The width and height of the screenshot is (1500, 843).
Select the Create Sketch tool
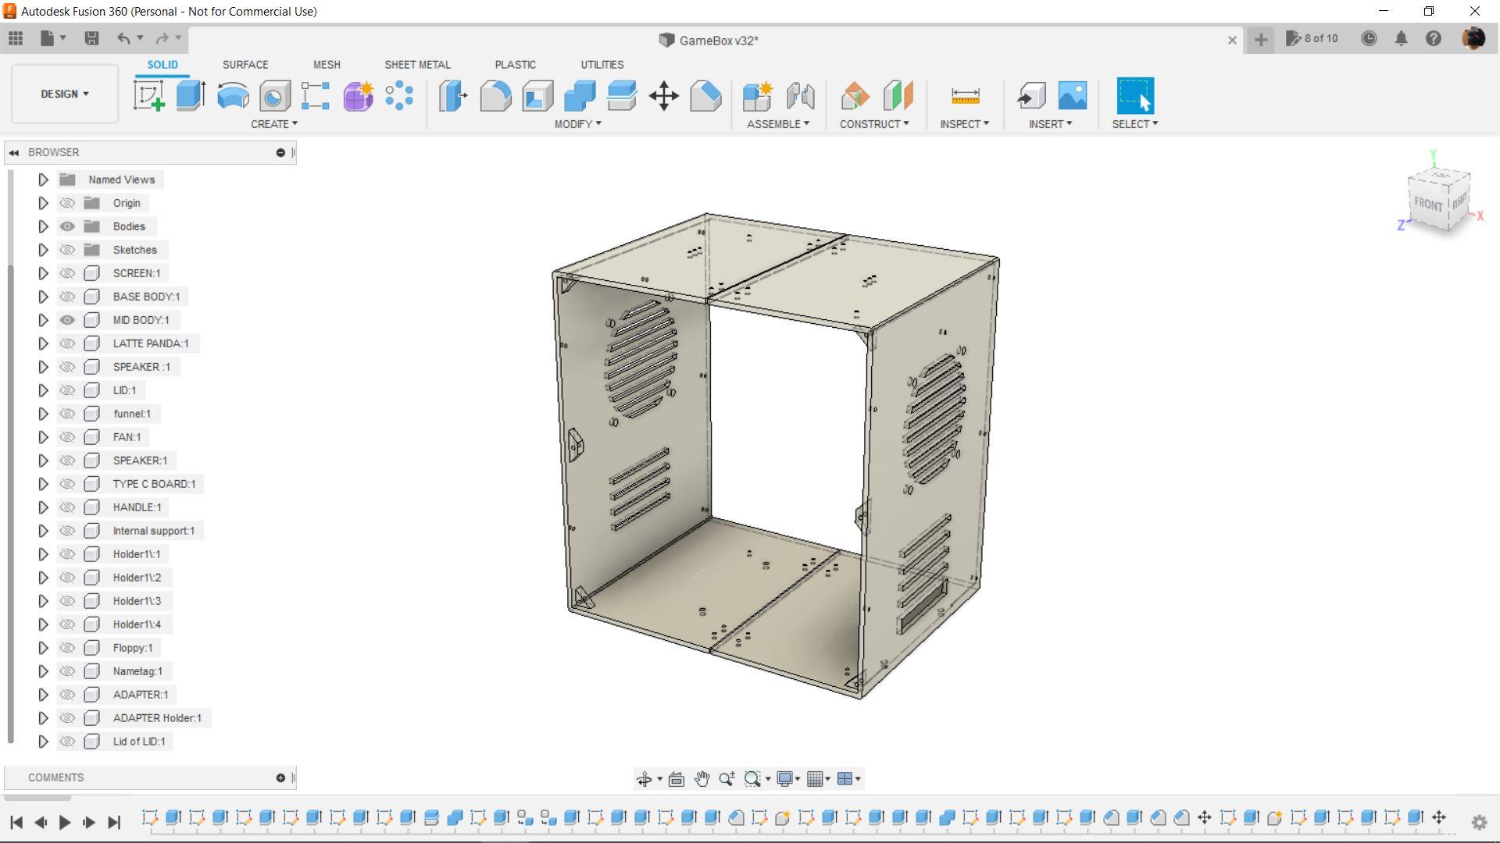pyautogui.click(x=148, y=96)
